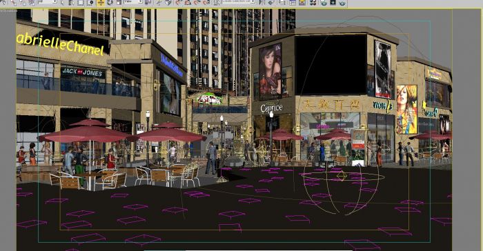Click the Render Production teapot icon
This screenshot has height=251, width=483.
(342, 3)
